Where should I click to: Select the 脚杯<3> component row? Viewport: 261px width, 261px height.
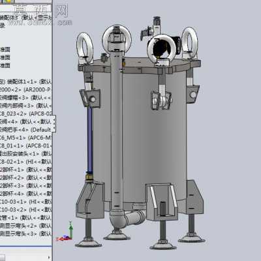(x=25, y=186)
